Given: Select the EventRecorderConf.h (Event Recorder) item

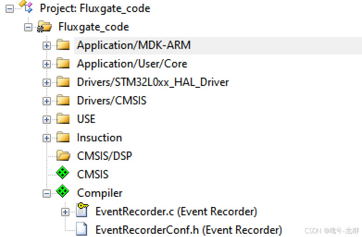Looking at the screenshot, I should coord(188,230).
